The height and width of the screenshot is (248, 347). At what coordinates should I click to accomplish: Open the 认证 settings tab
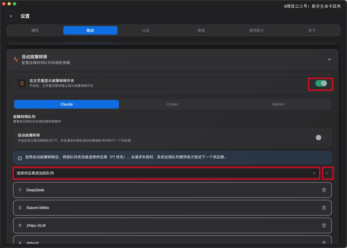146,30
